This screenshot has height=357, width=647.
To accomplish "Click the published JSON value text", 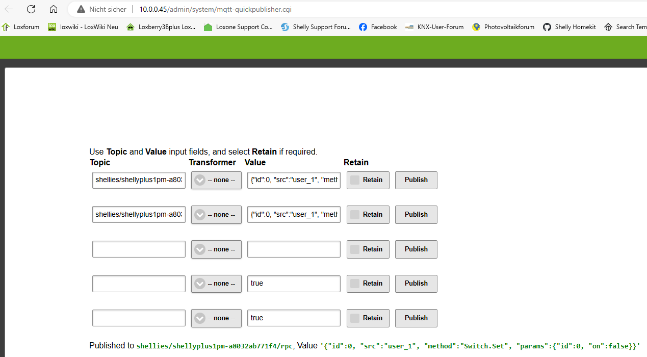I will pyautogui.click(x=480, y=346).
